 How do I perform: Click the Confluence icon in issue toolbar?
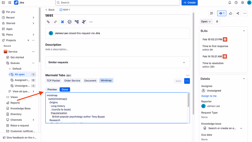coord(62,22)
